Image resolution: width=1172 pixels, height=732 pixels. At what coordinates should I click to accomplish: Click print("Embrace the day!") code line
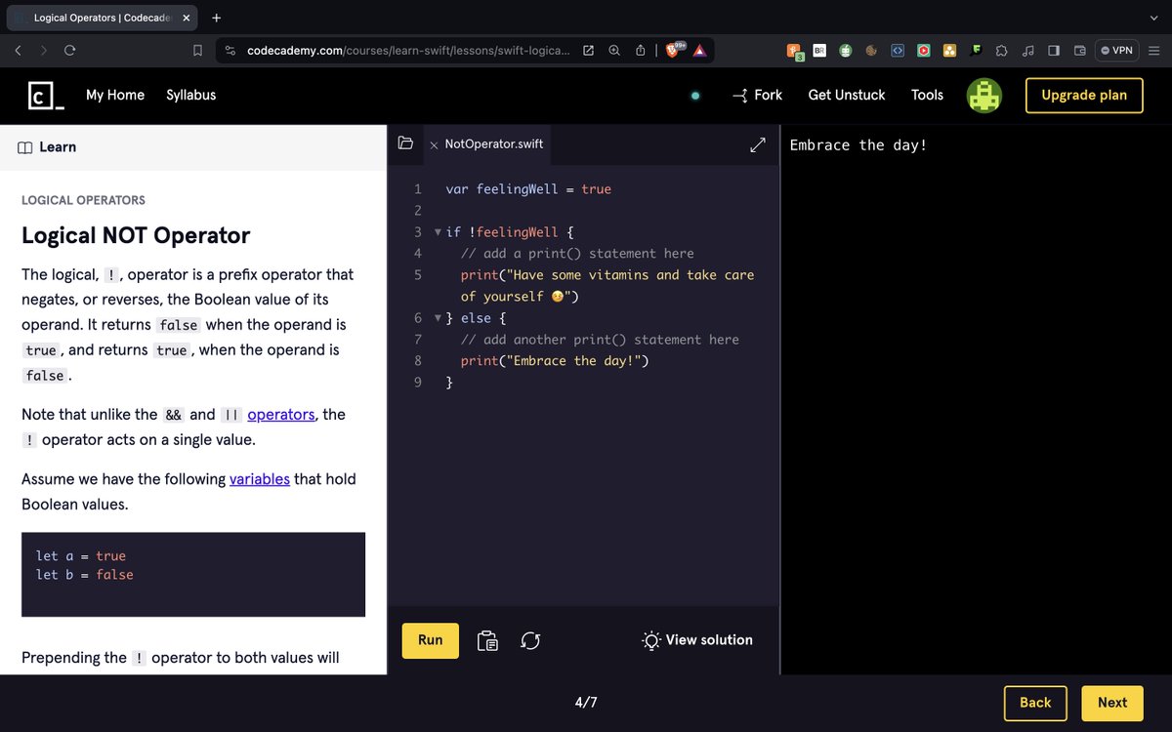click(555, 361)
